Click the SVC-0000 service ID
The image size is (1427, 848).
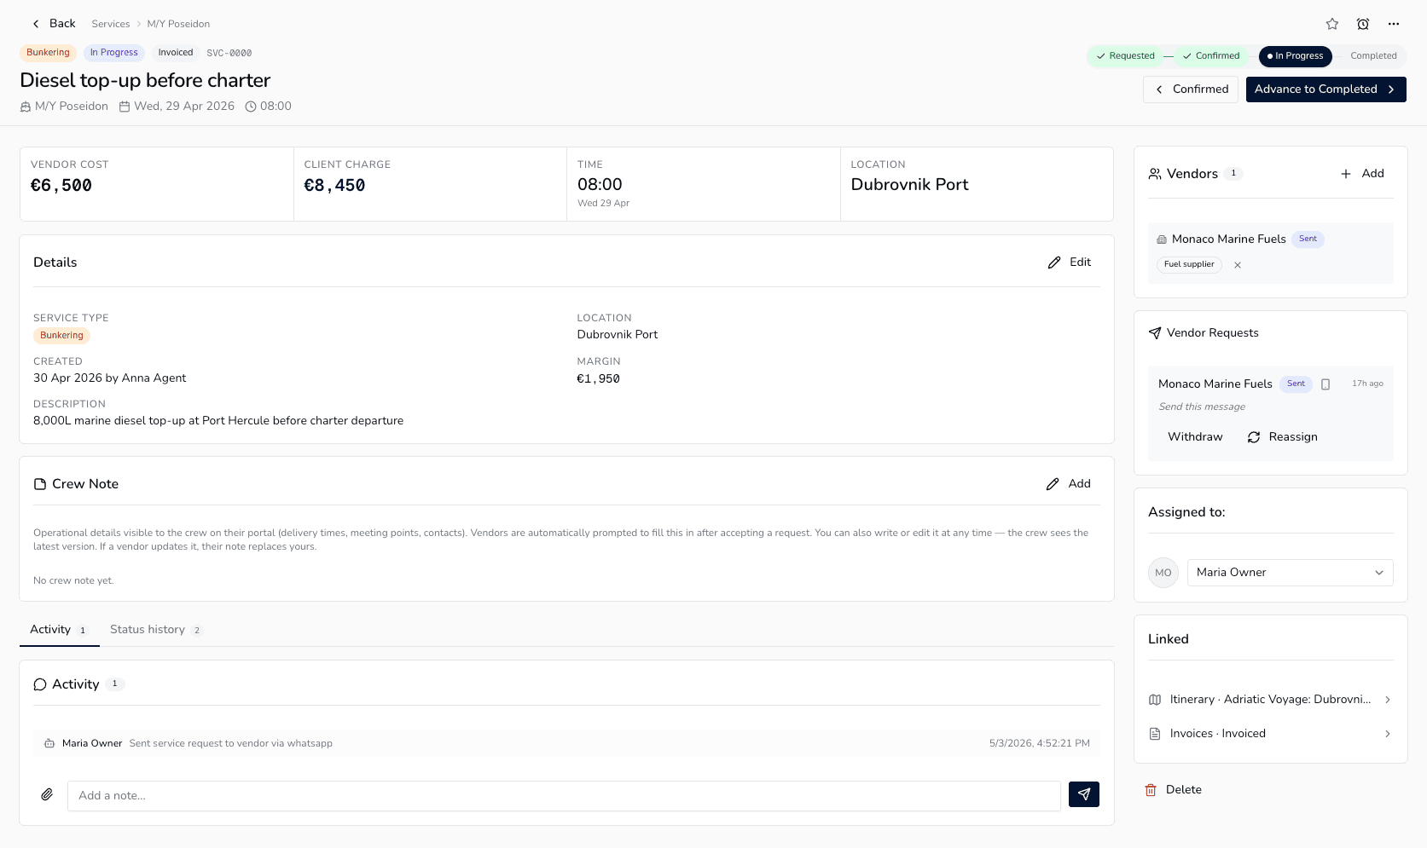229,53
